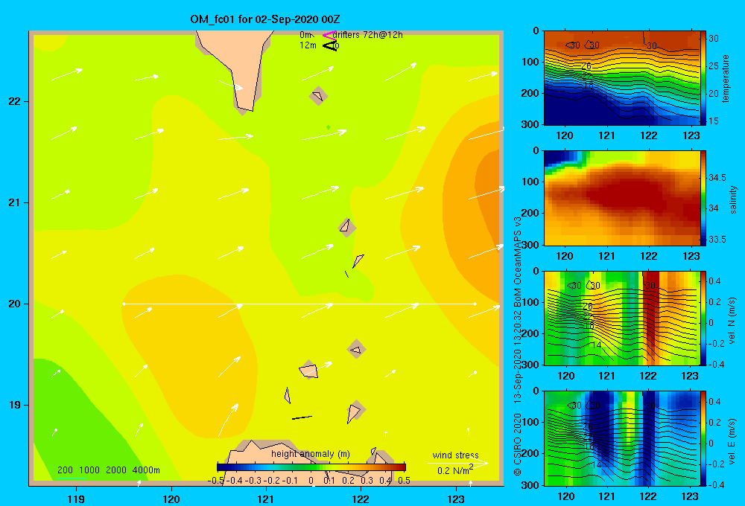Click the '-0.5' tick on height anomaly bar
745x506 pixels.
(216, 481)
